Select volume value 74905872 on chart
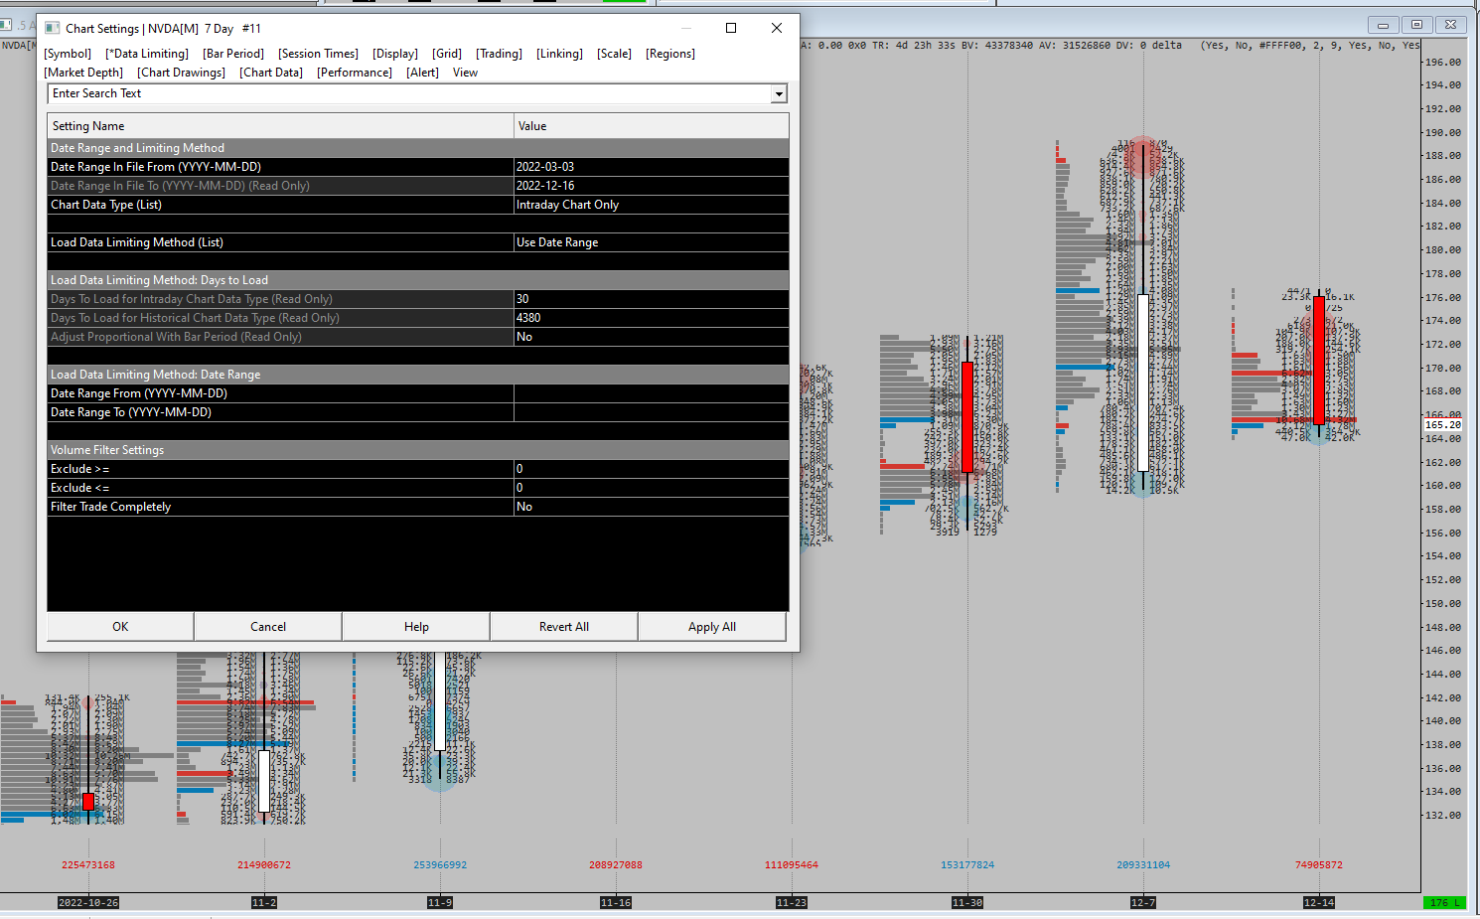 [x=1319, y=865]
